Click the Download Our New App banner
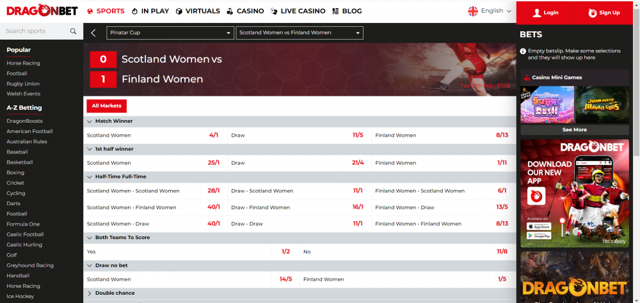Screen dimensions: 640x303 [575, 193]
